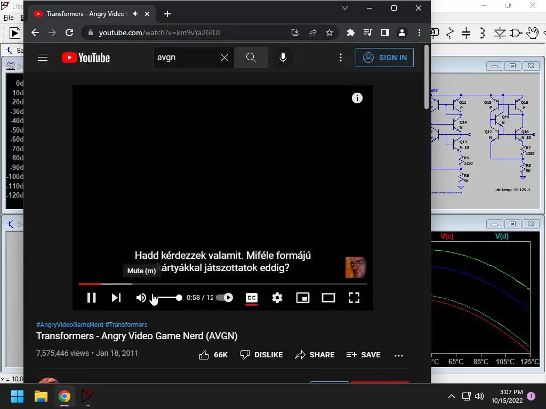Open video settings gear
Viewport: 546px width, 409px height.
pos(277,298)
